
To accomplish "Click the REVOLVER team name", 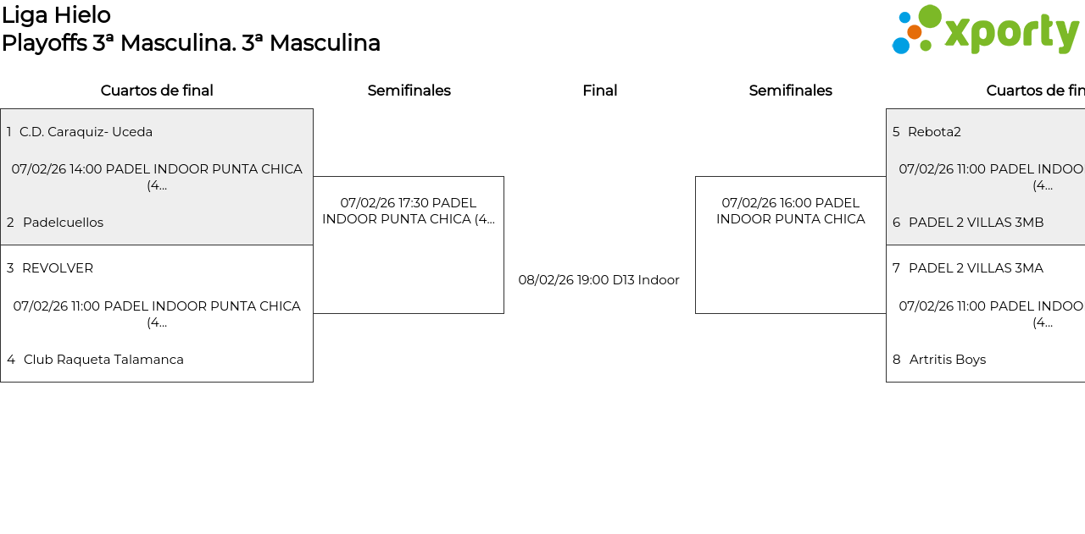I will tap(58, 268).
